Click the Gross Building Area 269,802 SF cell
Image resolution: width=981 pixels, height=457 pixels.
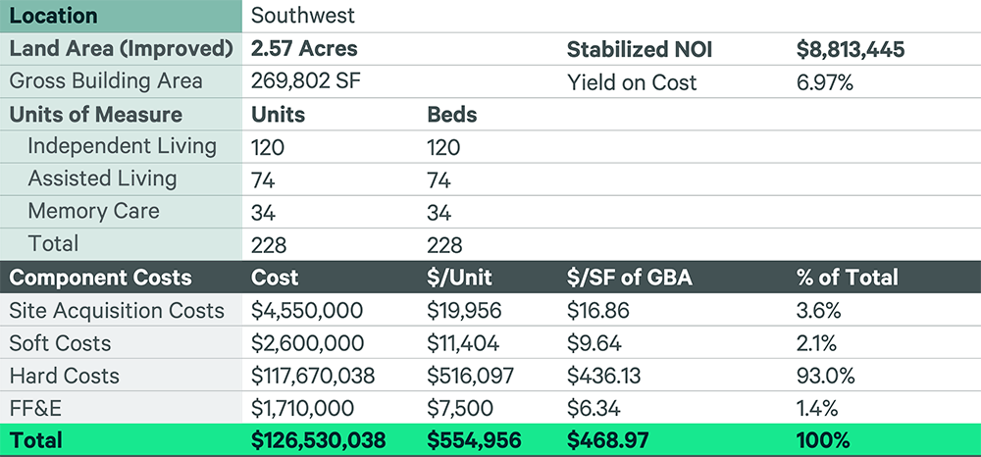click(306, 82)
